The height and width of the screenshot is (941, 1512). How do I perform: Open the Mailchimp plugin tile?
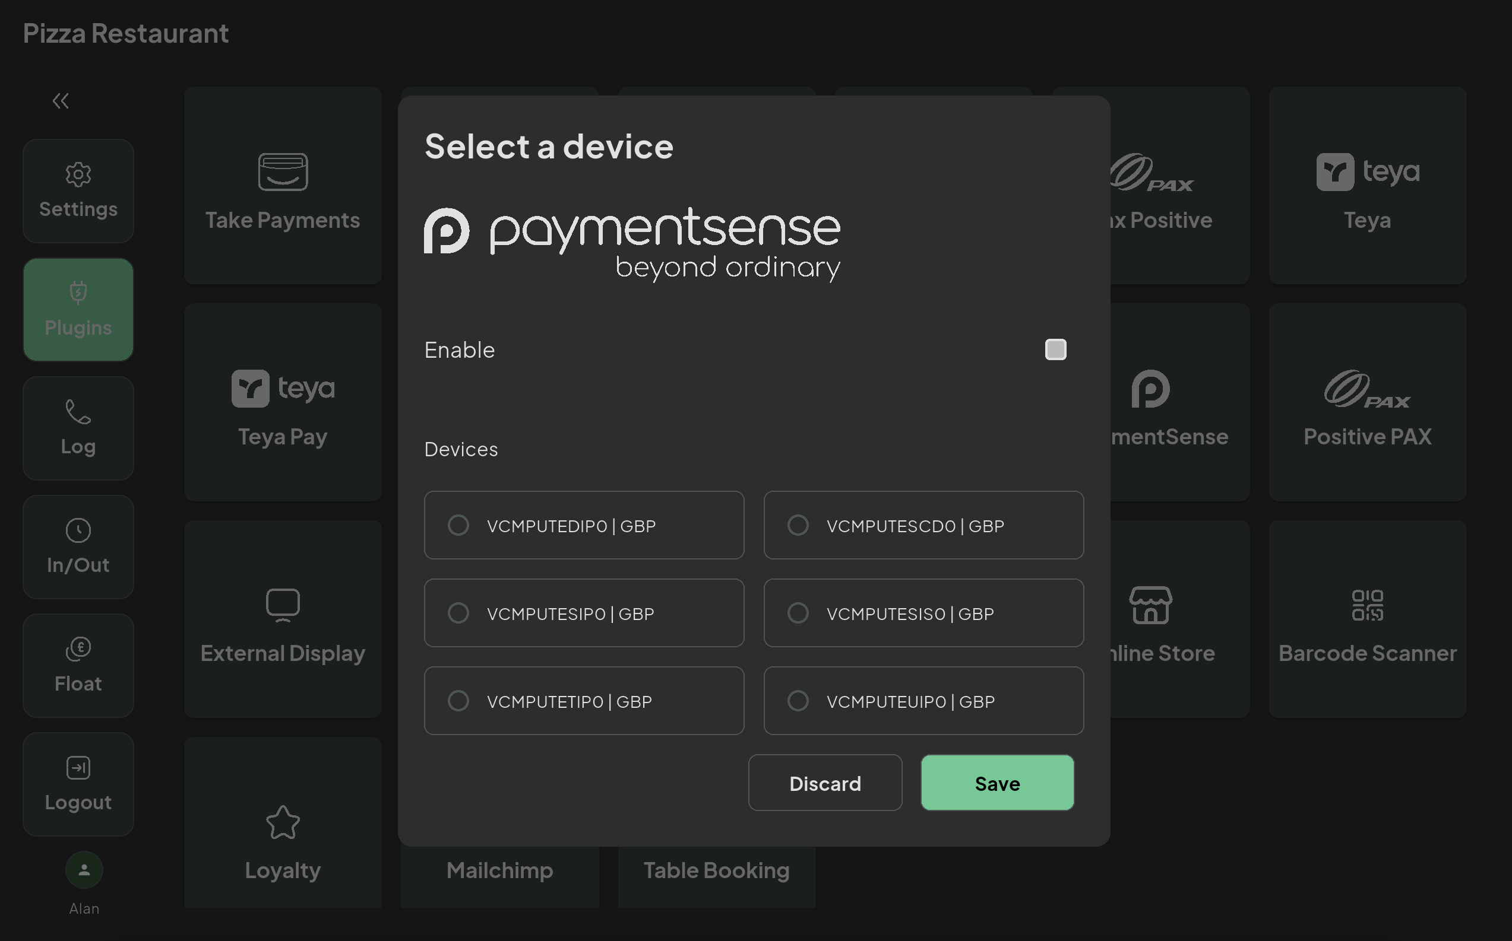(499, 876)
